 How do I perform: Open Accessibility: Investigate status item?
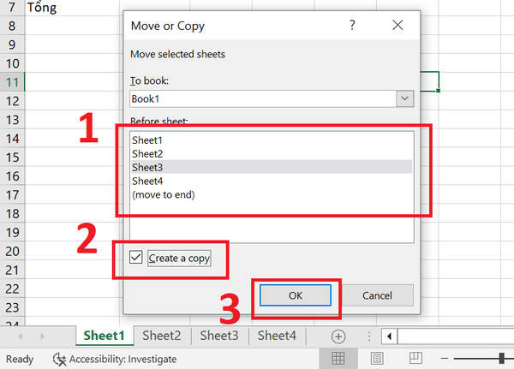pyautogui.click(x=115, y=360)
